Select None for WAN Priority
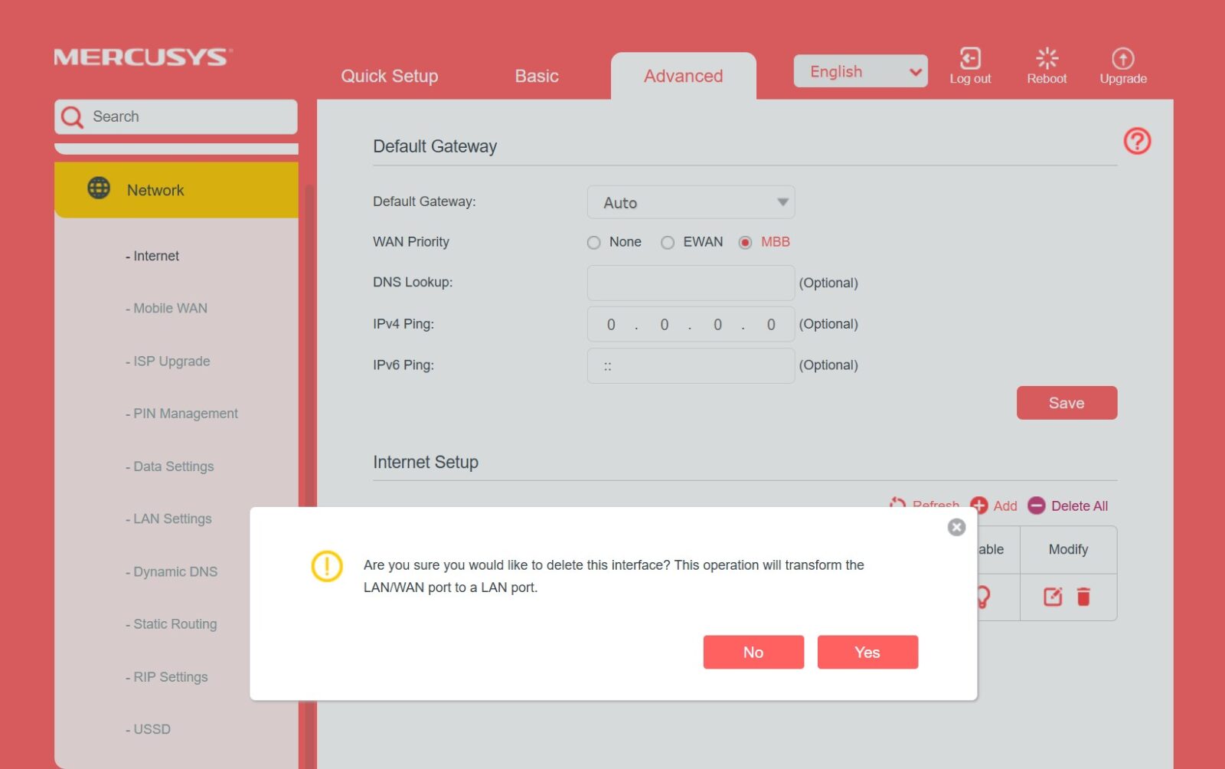This screenshot has width=1225, height=769. (x=594, y=243)
